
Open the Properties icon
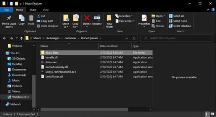point(144,18)
